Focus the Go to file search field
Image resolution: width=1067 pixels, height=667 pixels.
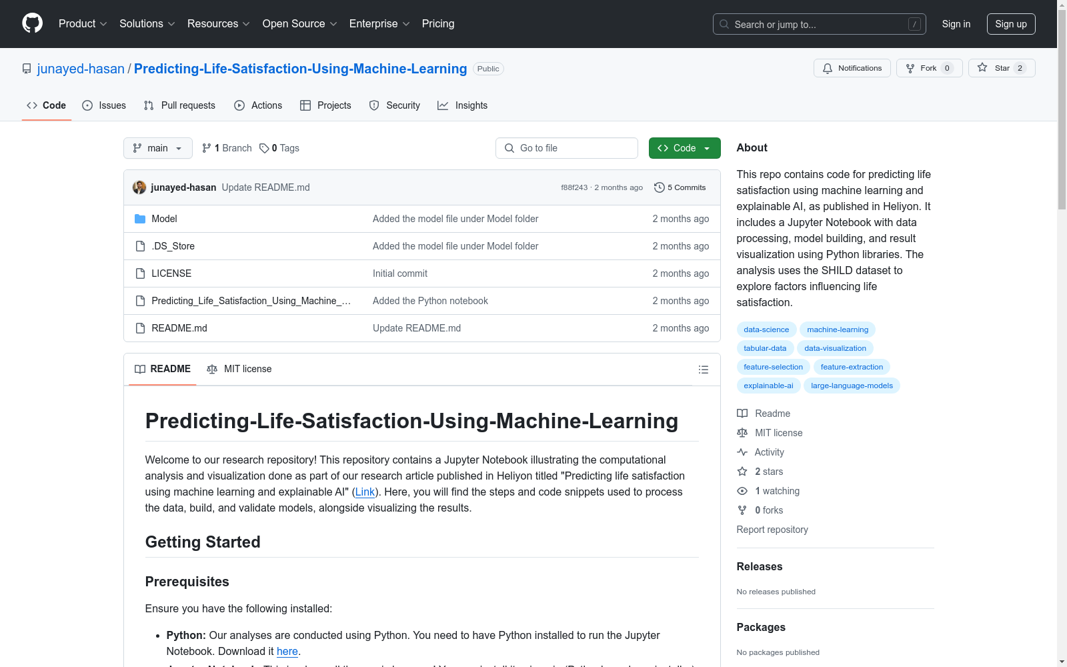coord(567,148)
